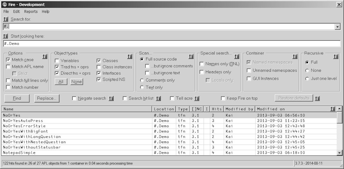Click the info icon next to Search hit list
This screenshot has width=344, height=169.
[158, 99]
